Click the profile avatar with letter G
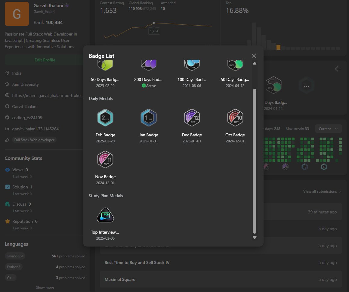 [x=17, y=14]
